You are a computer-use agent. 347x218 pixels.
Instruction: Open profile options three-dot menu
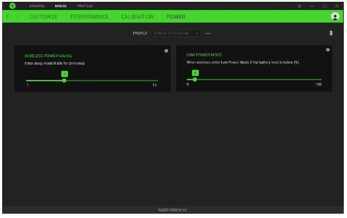point(208,34)
